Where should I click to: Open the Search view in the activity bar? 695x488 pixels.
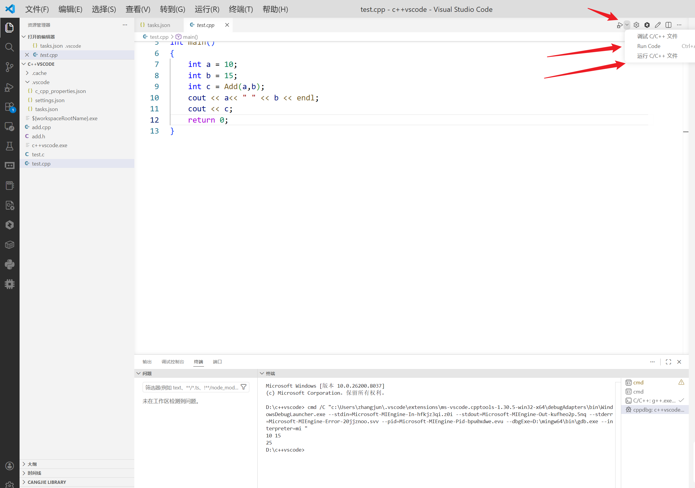[9, 47]
